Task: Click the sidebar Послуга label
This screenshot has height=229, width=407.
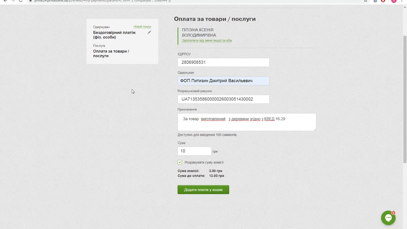Action: coord(99,46)
